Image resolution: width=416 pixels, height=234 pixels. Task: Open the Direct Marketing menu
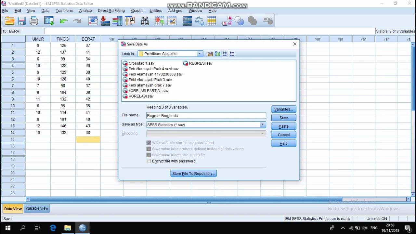click(x=111, y=11)
